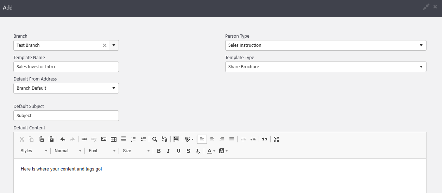This screenshot has height=193, width=442.
Task: Toggle bold formatting
Action: pyautogui.click(x=159, y=151)
